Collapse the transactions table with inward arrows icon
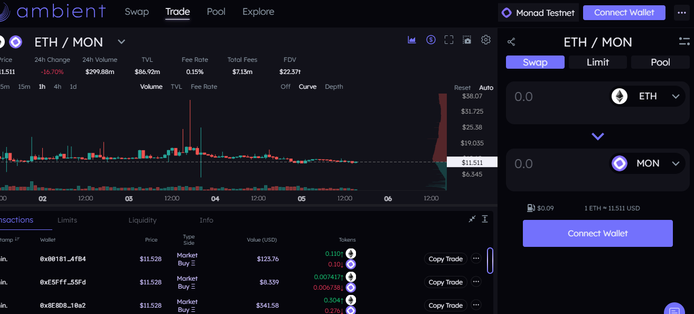This screenshot has width=694, height=314. (472, 218)
